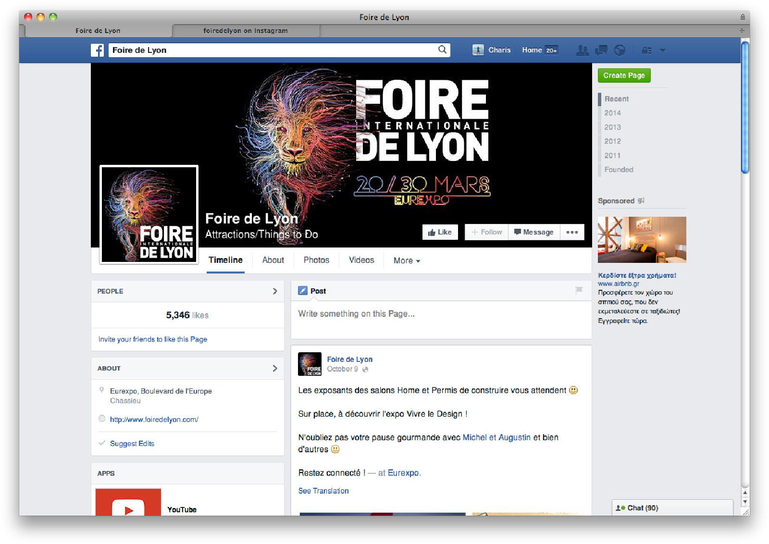Image resolution: width=769 pixels, height=544 pixels.
Task: Click the Facebook logo icon
Action: pyautogui.click(x=97, y=50)
